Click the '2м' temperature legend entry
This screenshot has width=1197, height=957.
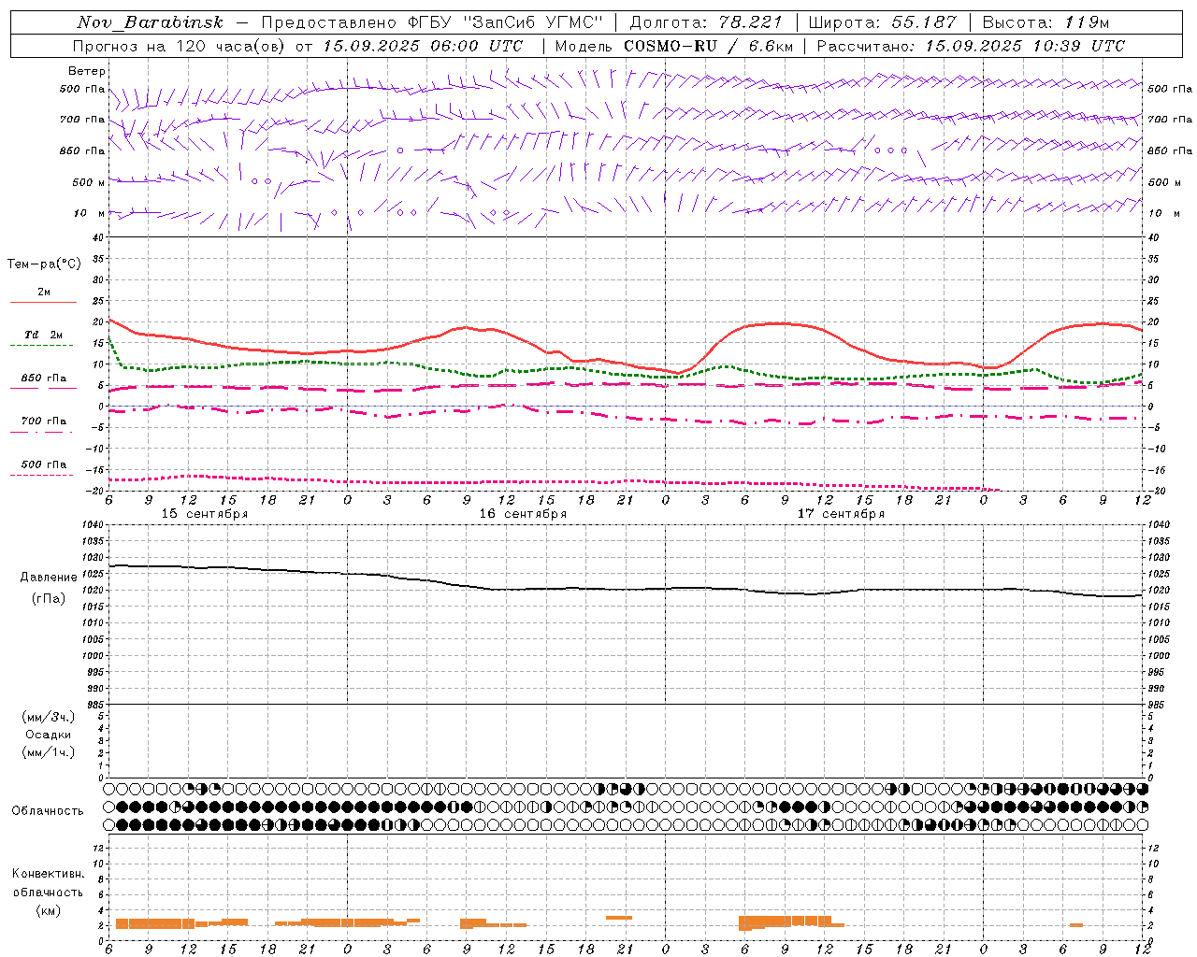[44, 293]
